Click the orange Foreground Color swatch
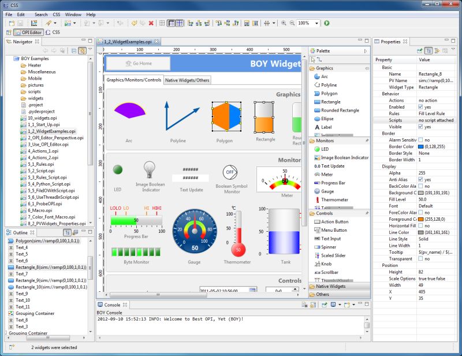The width and height of the screenshot is (462, 356). [422, 220]
